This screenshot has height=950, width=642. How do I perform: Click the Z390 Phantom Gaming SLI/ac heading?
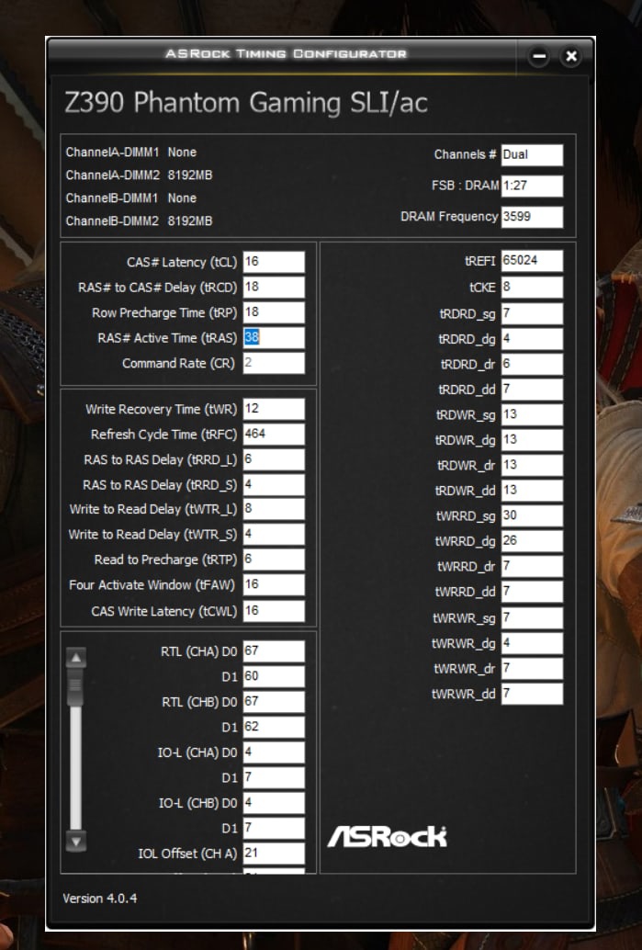(x=246, y=102)
